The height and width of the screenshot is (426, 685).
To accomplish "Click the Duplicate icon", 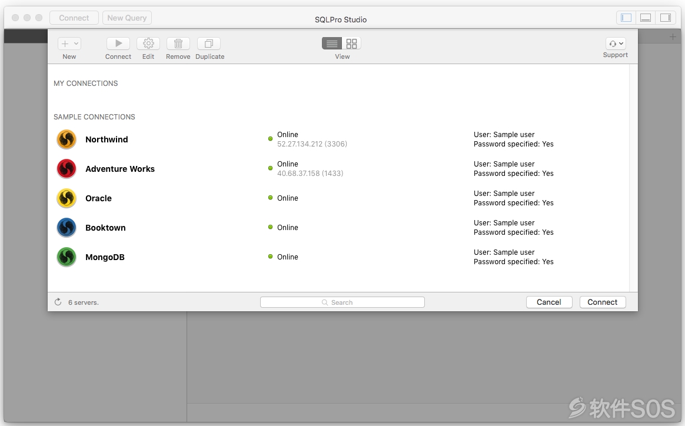I will pyautogui.click(x=209, y=44).
